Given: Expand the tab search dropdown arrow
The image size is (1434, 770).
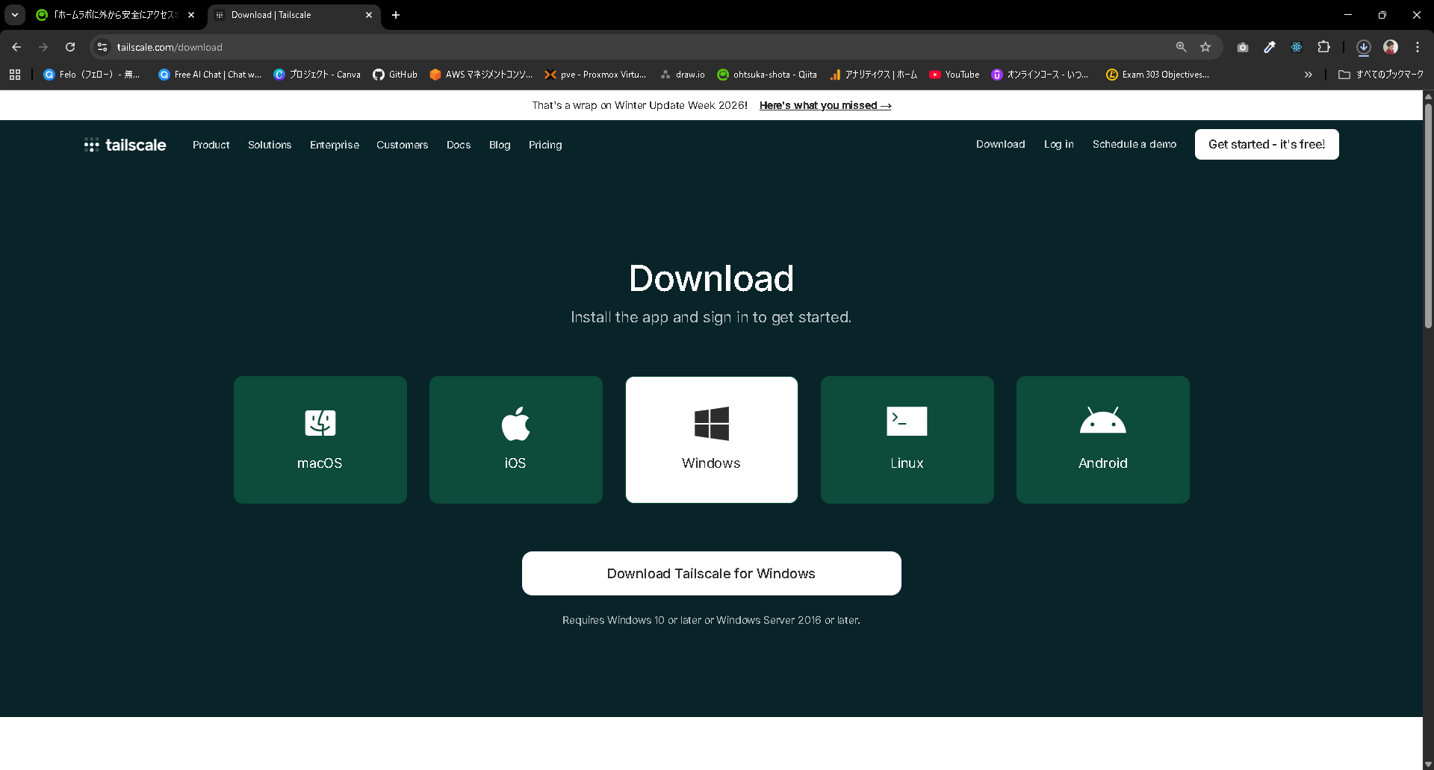Looking at the screenshot, I should coord(15,15).
